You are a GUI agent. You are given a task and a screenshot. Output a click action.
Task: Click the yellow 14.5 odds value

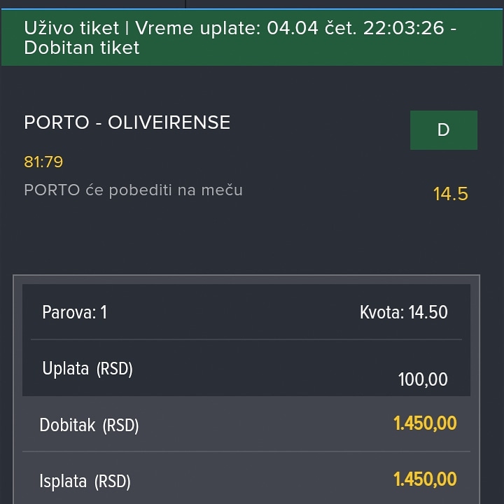[450, 194]
